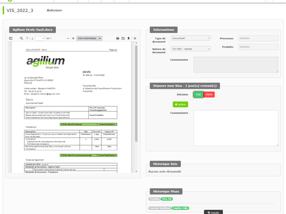Click the 'Aucun avis demandé' text
286x214 pixels.
click(x=165, y=171)
